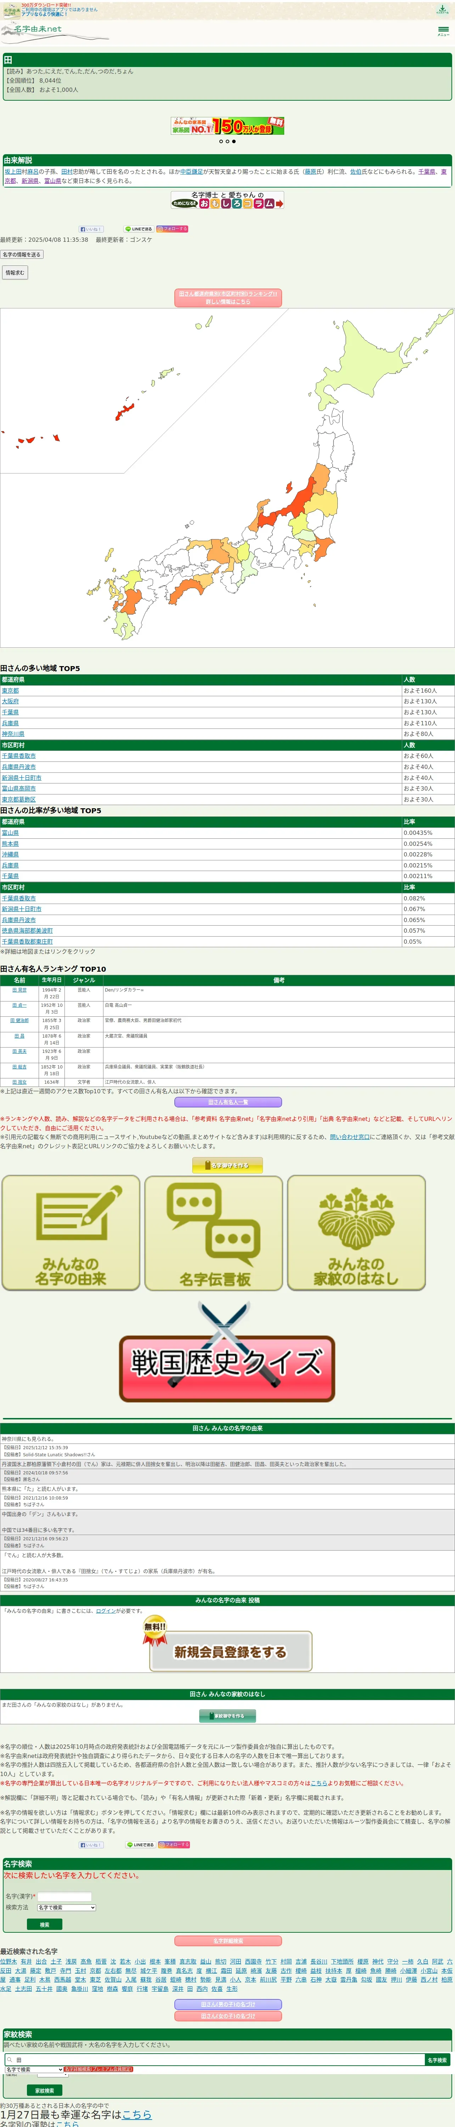Click the app download icon at top

[x=443, y=9]
